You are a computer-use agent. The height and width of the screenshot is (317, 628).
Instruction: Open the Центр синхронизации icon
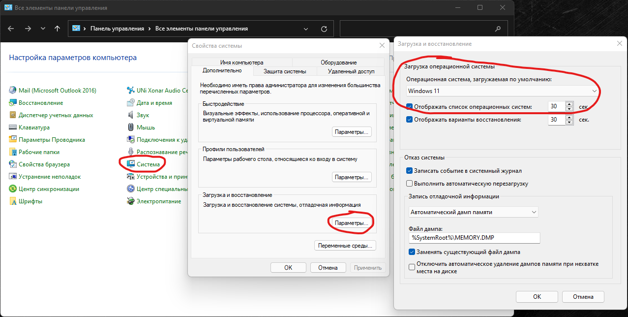[13, 189]
